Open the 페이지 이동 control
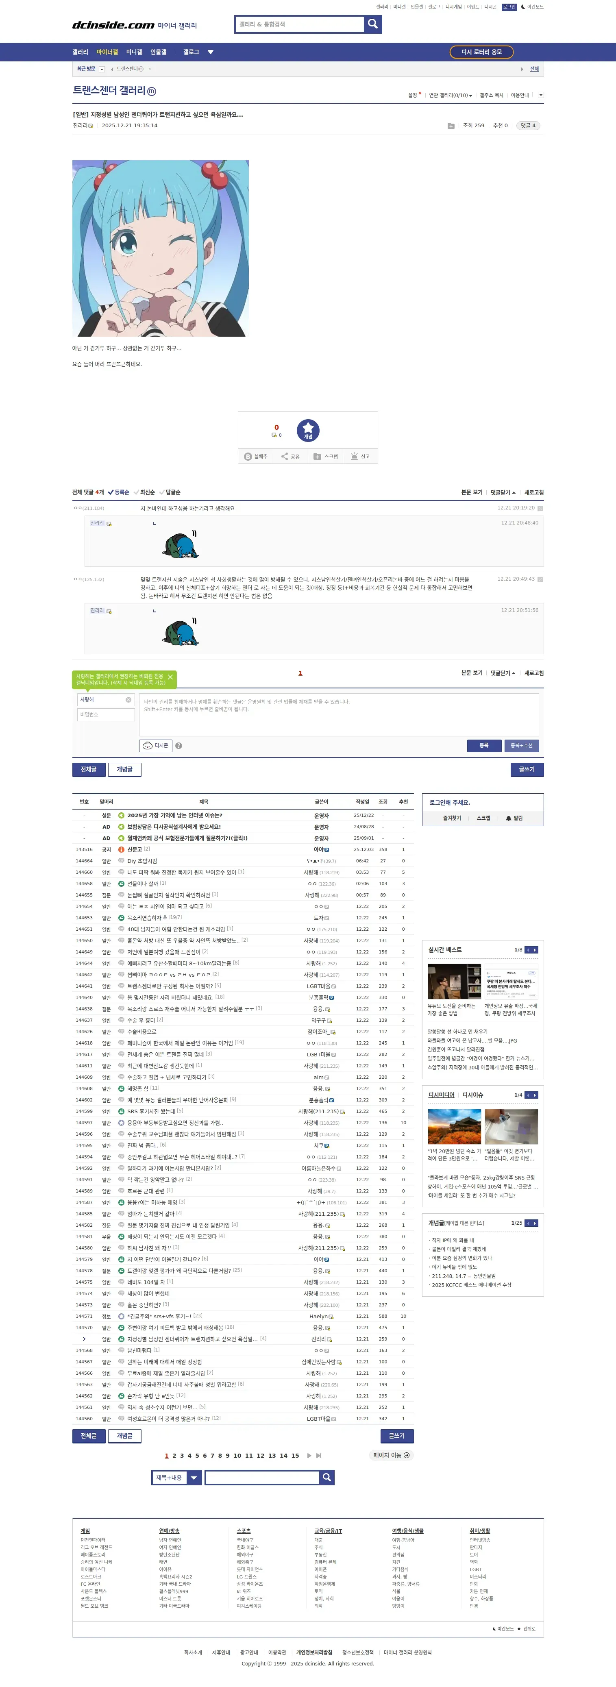 point(392,1455)
